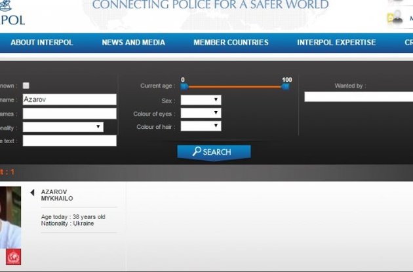The image size is (413, 272).
Task: Click the red Interpol notice badge icon
Action: tap(13, 257)
